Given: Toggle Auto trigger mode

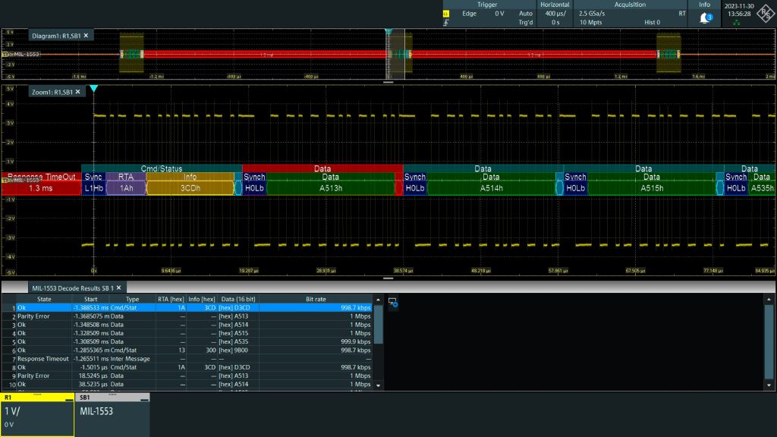Looking at the screenshot, I should tap(527, 13).
